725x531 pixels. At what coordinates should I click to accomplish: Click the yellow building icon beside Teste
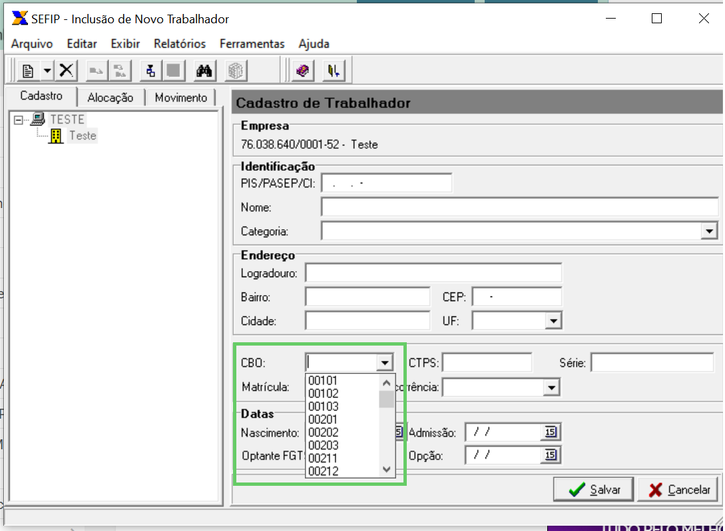56,136
